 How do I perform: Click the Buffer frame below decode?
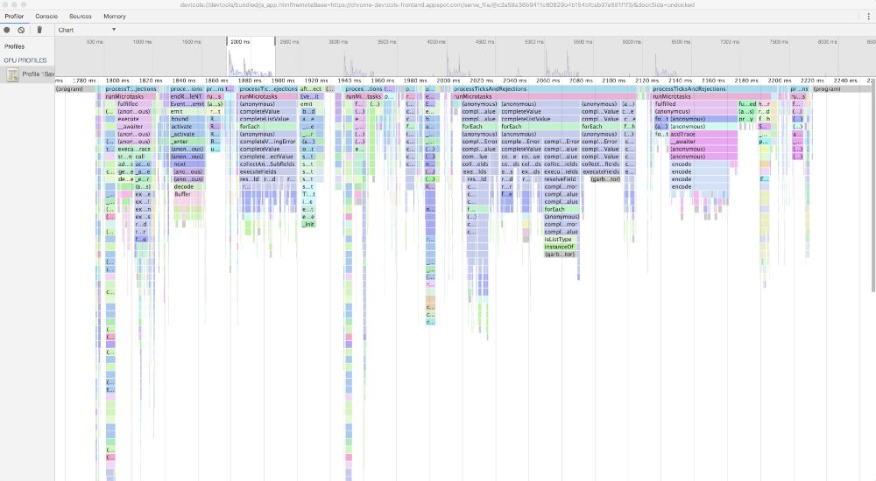click(x=182, y=194)
